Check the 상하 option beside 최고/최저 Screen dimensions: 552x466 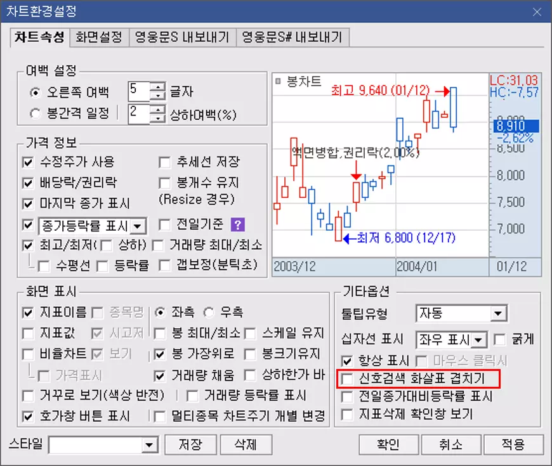[x=106, y=245]
